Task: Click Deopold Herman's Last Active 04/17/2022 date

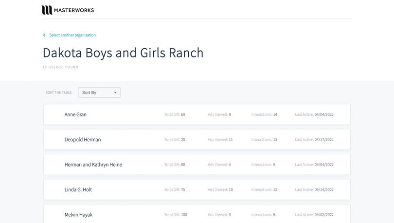Action: [x=324, y=140]
